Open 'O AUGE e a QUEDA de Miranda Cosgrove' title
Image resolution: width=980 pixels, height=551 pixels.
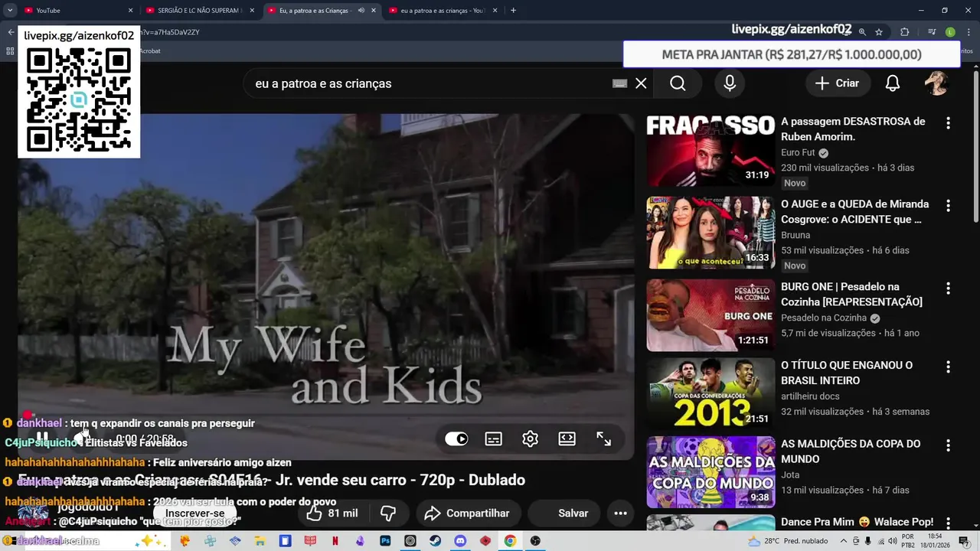coord(854,211)
